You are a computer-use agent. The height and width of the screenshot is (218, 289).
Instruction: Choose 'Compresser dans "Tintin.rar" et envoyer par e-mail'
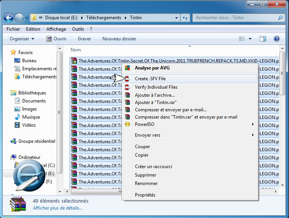coord(190,117)
